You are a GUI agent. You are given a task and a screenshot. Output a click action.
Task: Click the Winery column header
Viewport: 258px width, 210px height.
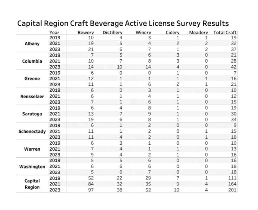(143, 33)
